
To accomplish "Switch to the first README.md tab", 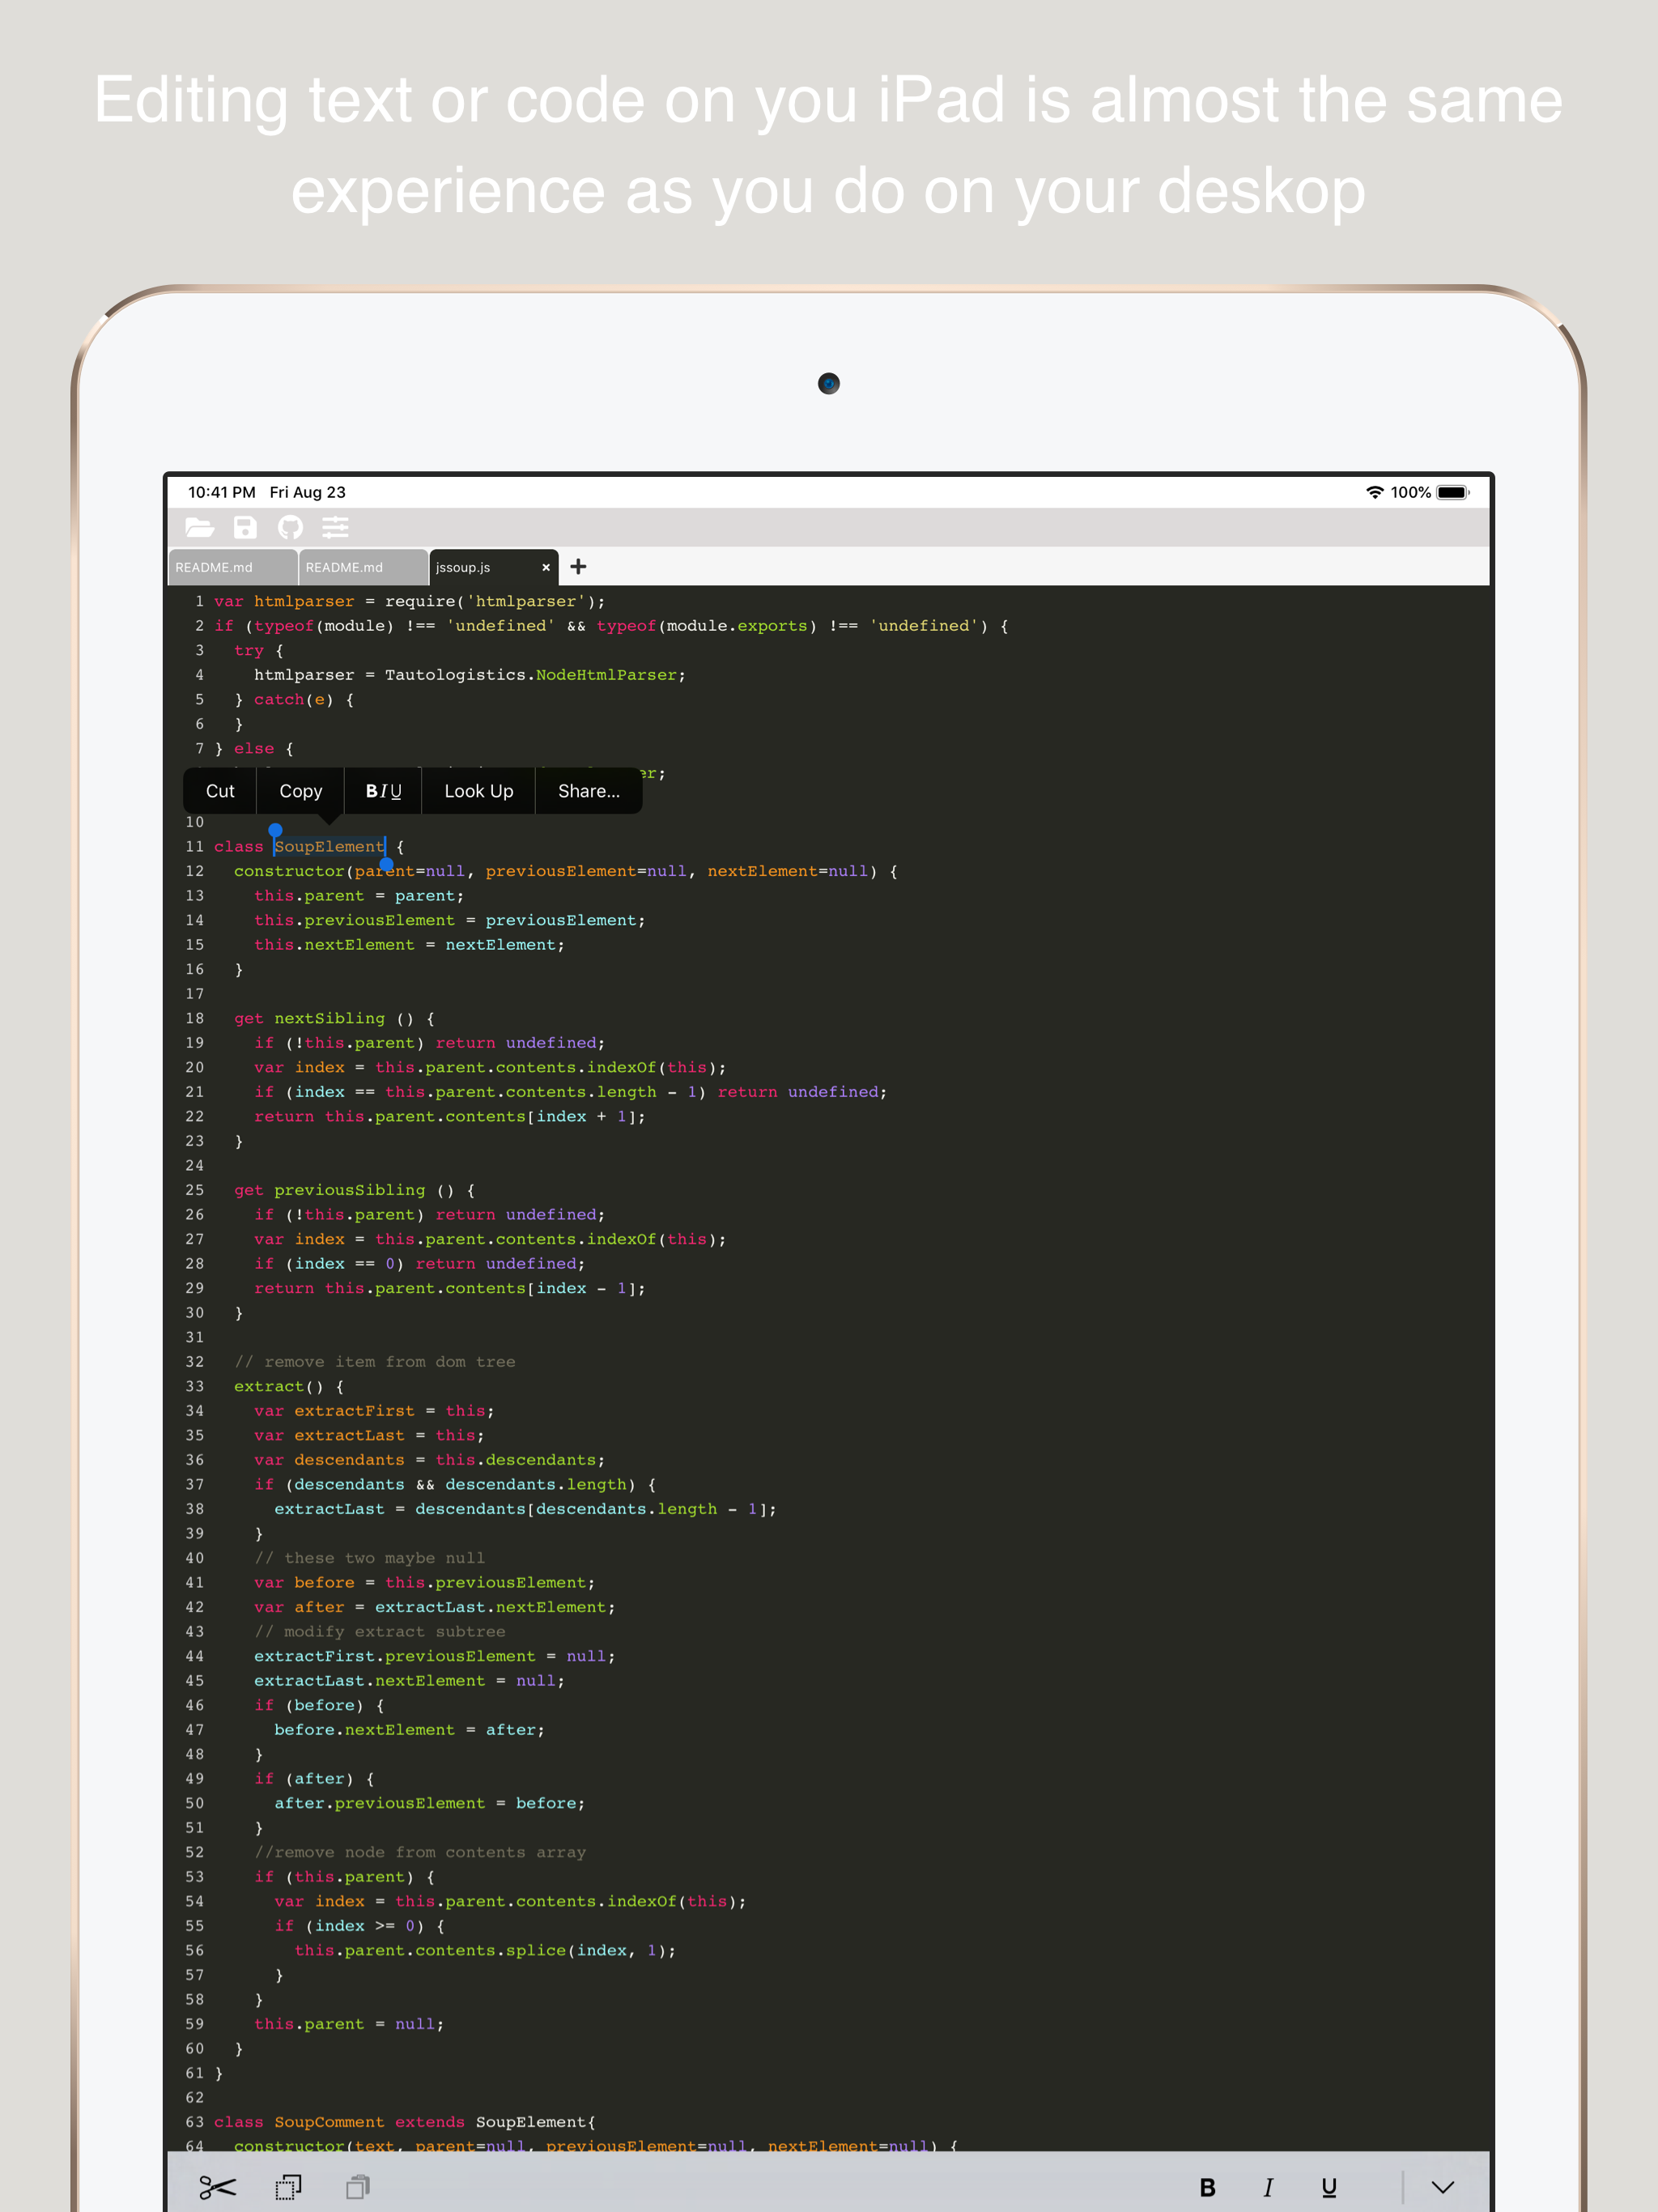I will [231, 567].
